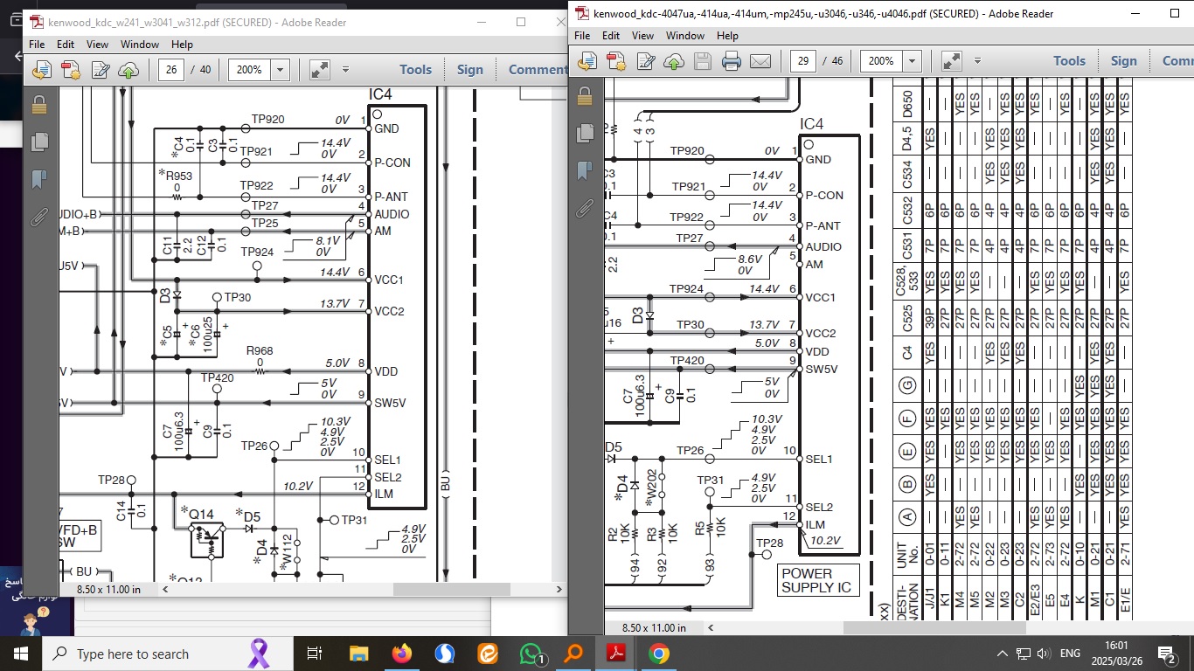The width and height of the screenshot is (1194, 671).
Task: Click scroll-left arrow in right window scrollbar
Action: click(711, 627)
